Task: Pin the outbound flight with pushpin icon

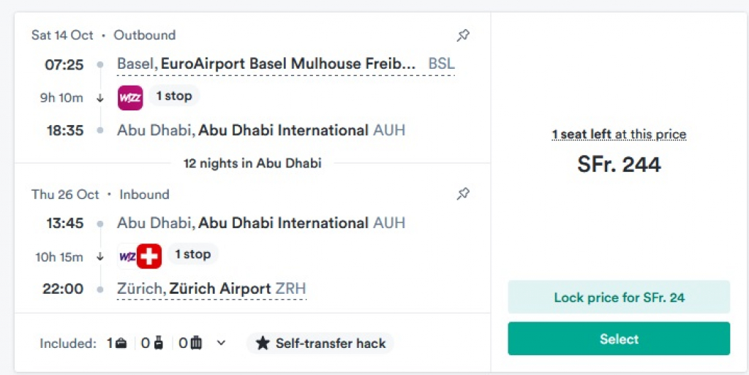Action: click(x=463, y=35)
